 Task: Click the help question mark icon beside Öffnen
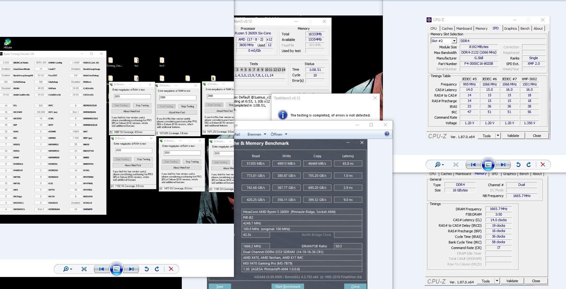(387, 134)
